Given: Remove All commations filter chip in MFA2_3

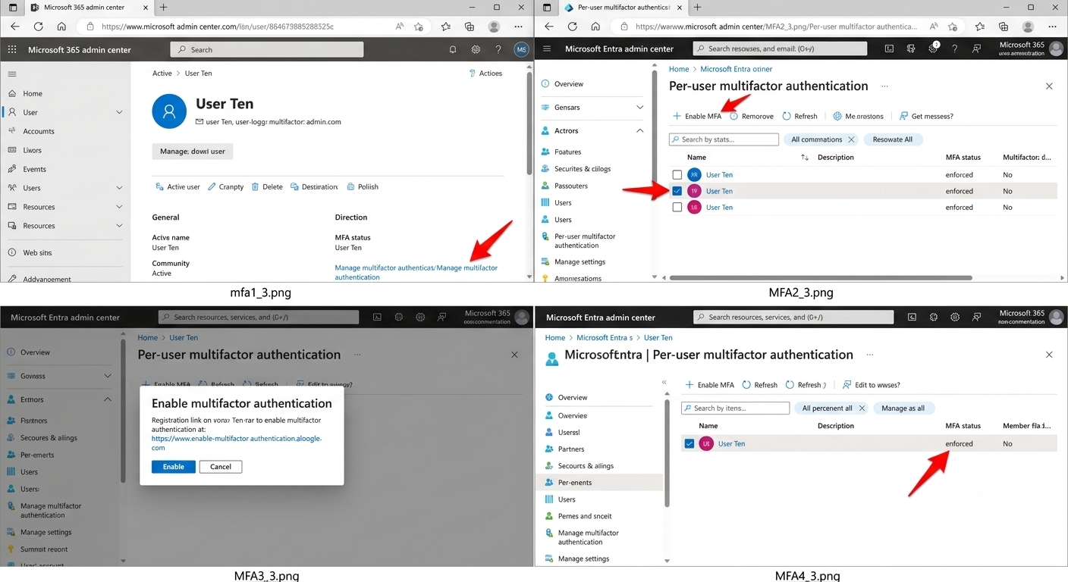Looking at the screenshot, I should coord(851,139).
